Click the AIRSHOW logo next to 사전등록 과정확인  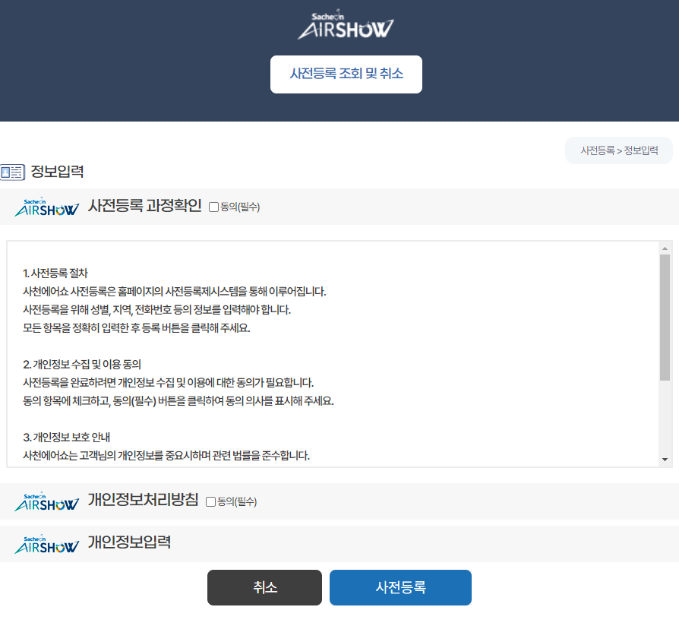(x=46, y=206)
